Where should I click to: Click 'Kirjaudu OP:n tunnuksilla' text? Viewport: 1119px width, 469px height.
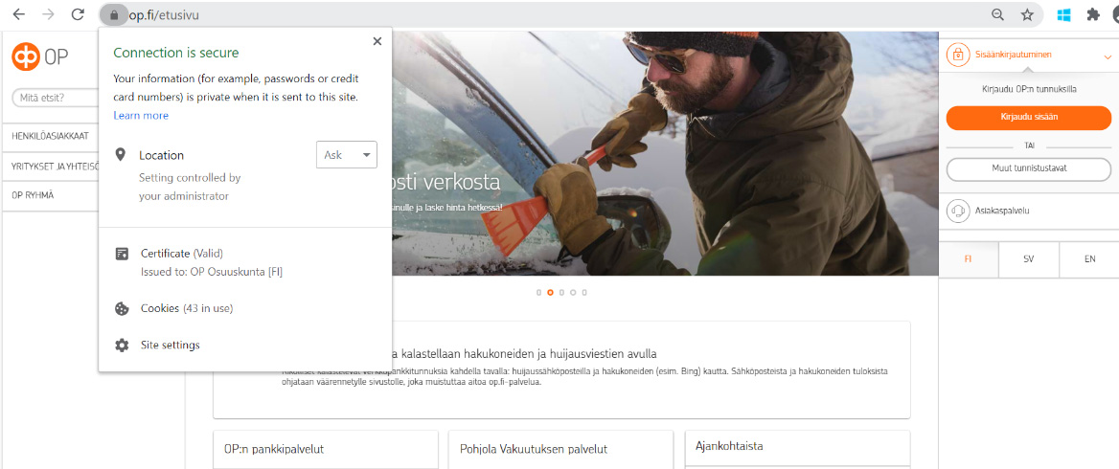[1028, 90]
